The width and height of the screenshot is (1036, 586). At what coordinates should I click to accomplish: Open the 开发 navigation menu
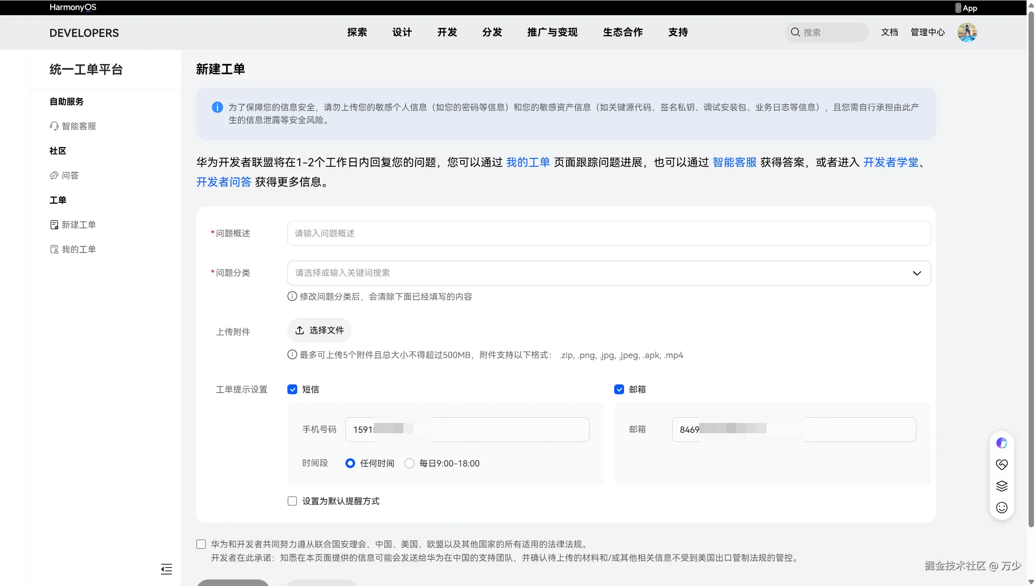447,32
